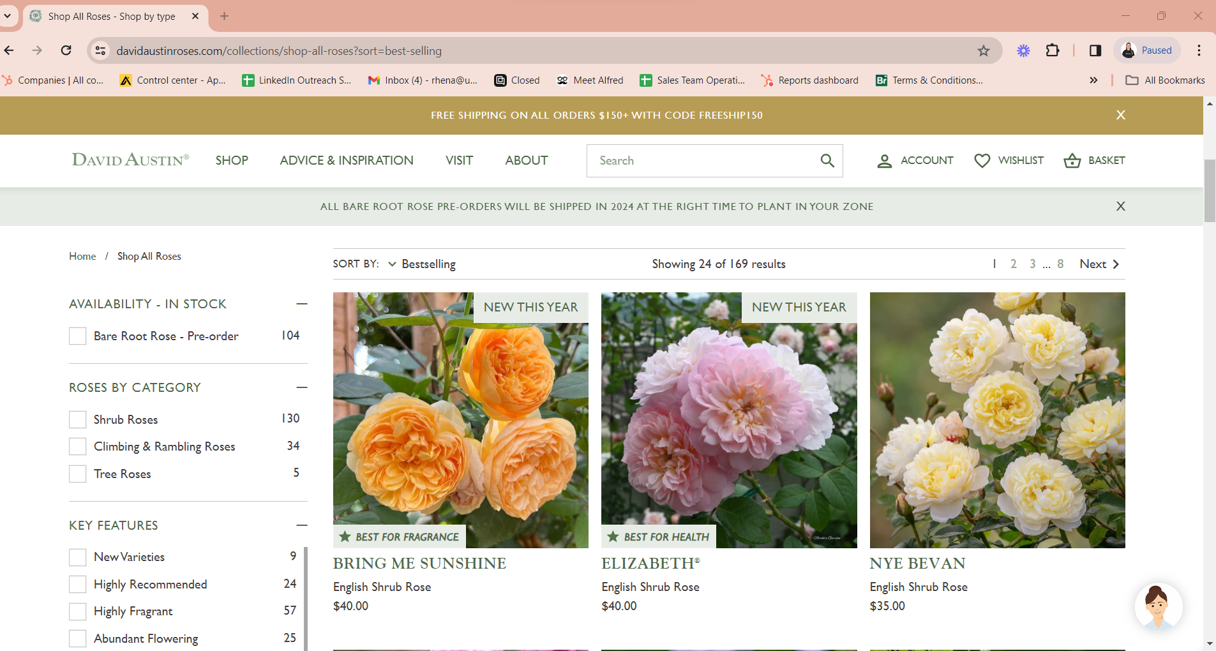1216x651 pixels.
Task: Open the Sales Team Operations bookmark
Action: pos(693,80)
